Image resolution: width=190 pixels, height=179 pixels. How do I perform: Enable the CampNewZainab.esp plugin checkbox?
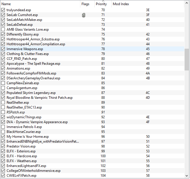pos(3,83)
